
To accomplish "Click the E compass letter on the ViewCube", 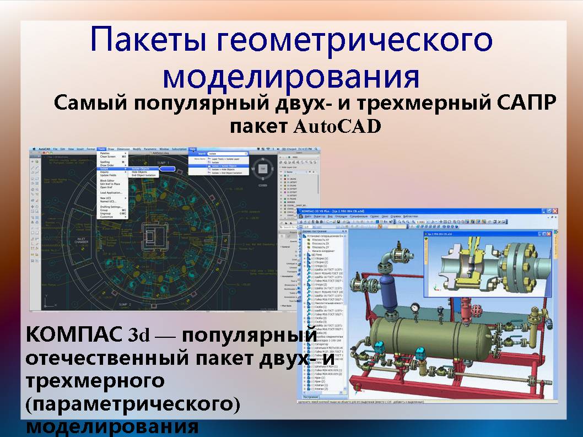I will coord(273,169).
